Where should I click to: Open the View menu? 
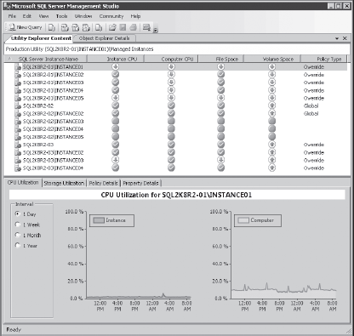click(43, 16)
